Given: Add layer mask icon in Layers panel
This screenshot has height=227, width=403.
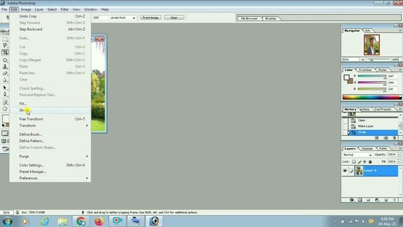Looking at the screenshot, I should [x=360, y=200].
